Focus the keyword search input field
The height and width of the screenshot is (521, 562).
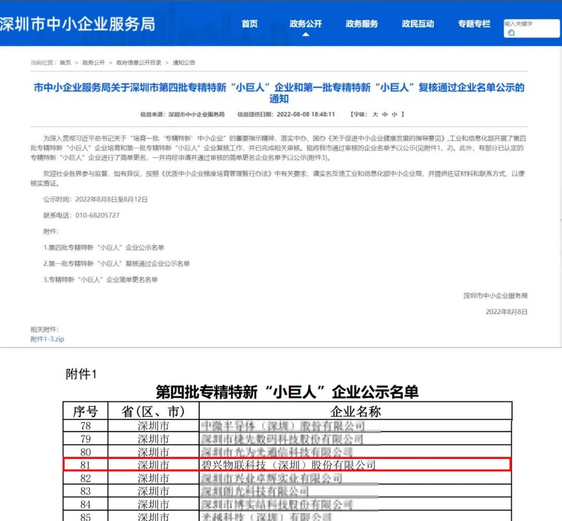click(x=531, y=28)
